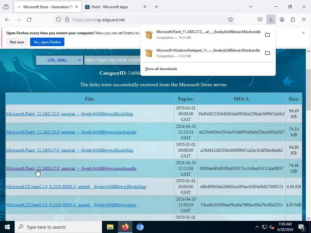Screen dimensions: 311x233
Task: Reload the current page
Action: [x=29, y=20]
